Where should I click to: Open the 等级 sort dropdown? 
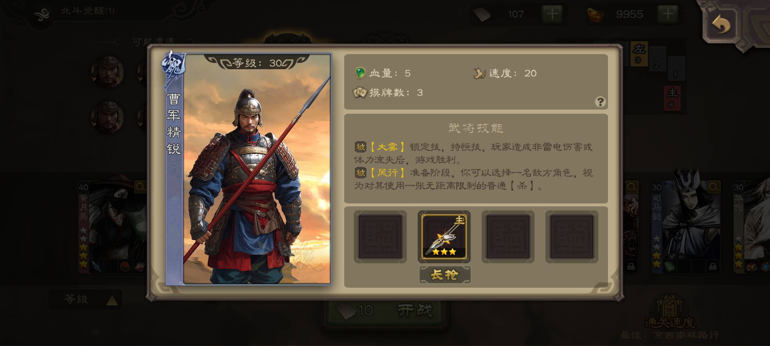pyautogui.click(x=85, y=300)
